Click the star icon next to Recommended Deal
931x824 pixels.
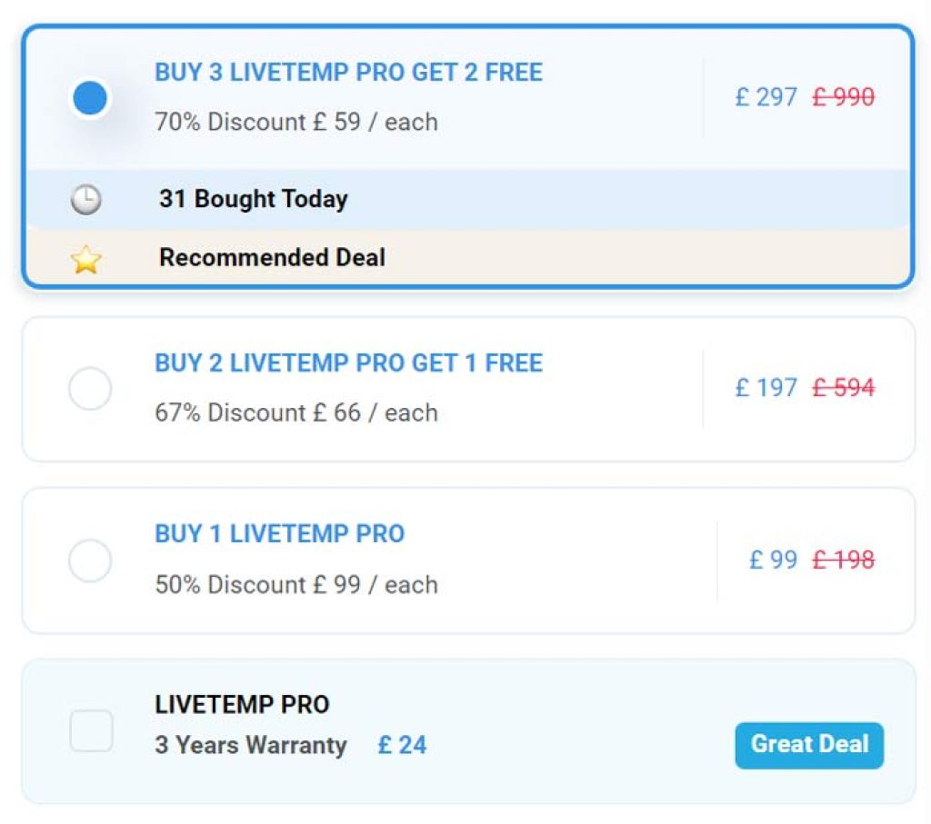point(86,257)
